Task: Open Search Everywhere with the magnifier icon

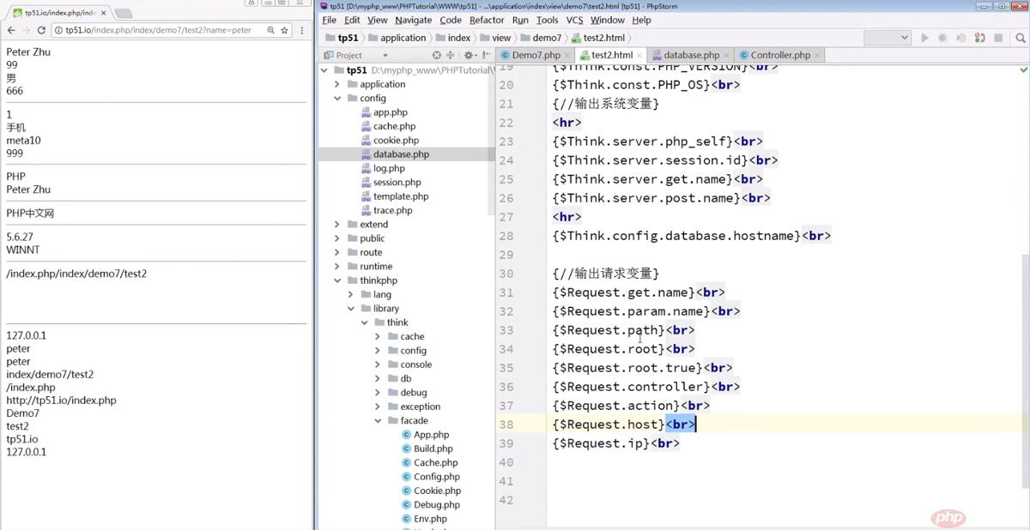Action: pyautogui.click(x=1020, y=37)
